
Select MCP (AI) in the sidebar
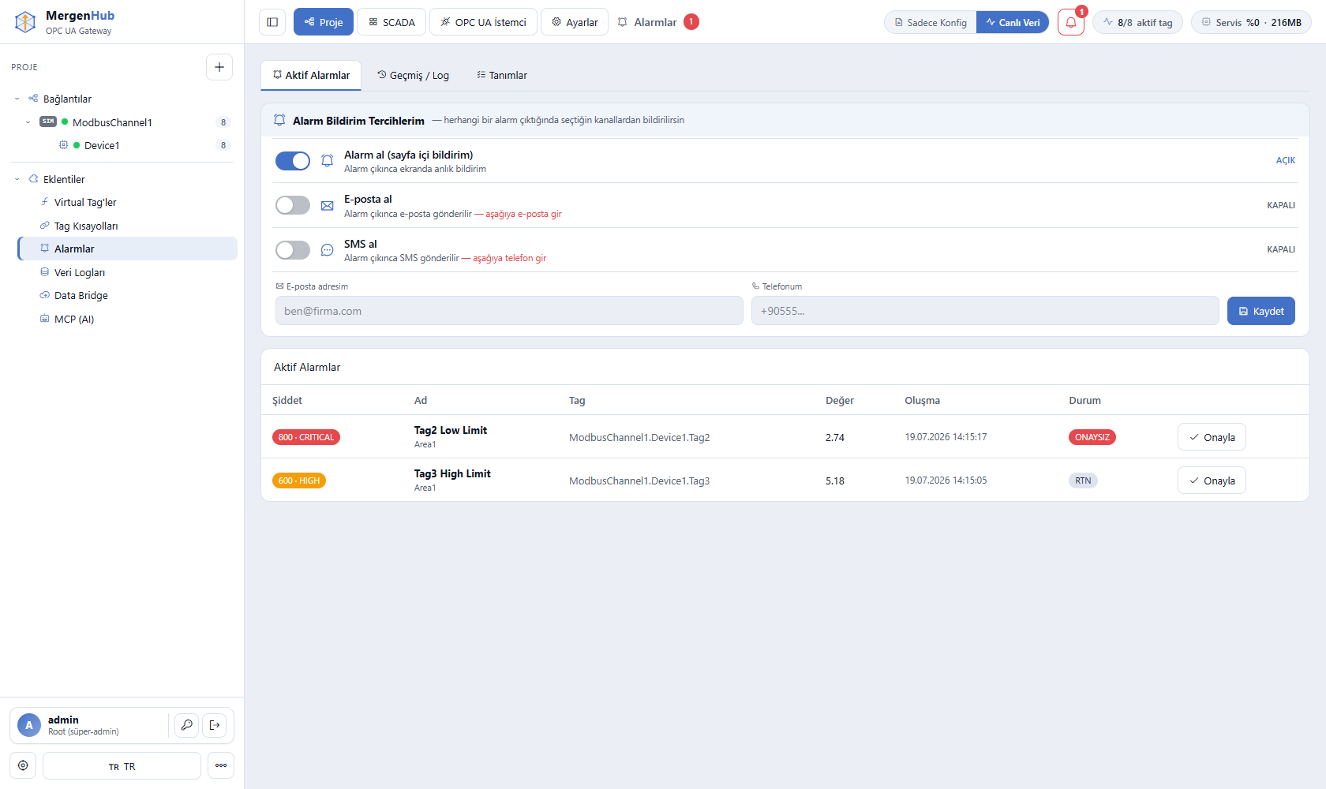point(127,319)
